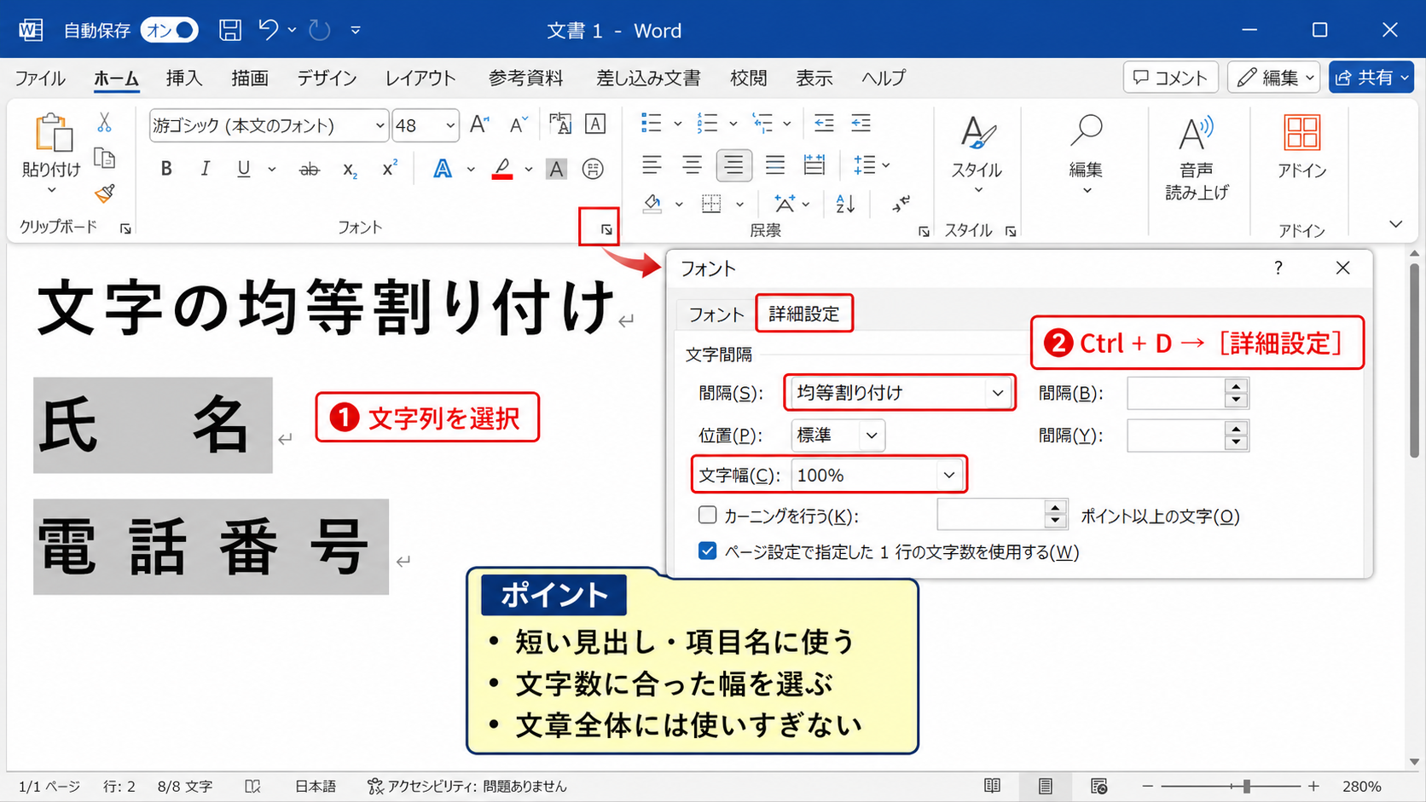Click the Undo arrow
Viewport: 1426px width, 802px height.
click(x=269, y=30)
